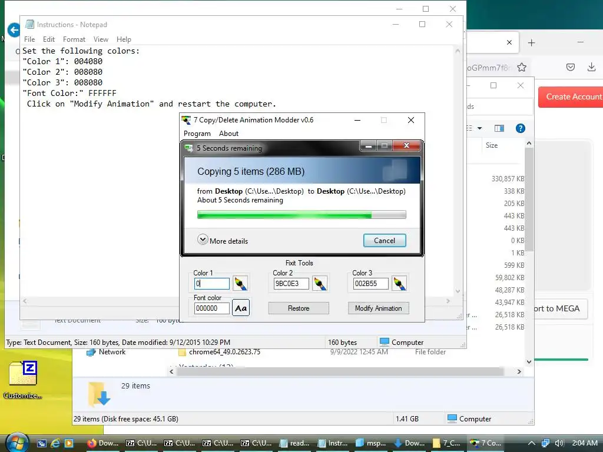Click Notepad horizontal scrollbar left arrow

coord(25,301)
